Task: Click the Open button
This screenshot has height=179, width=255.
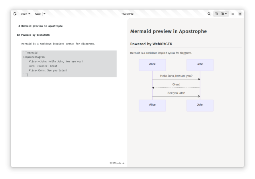Action: click(x=25, y=14)
